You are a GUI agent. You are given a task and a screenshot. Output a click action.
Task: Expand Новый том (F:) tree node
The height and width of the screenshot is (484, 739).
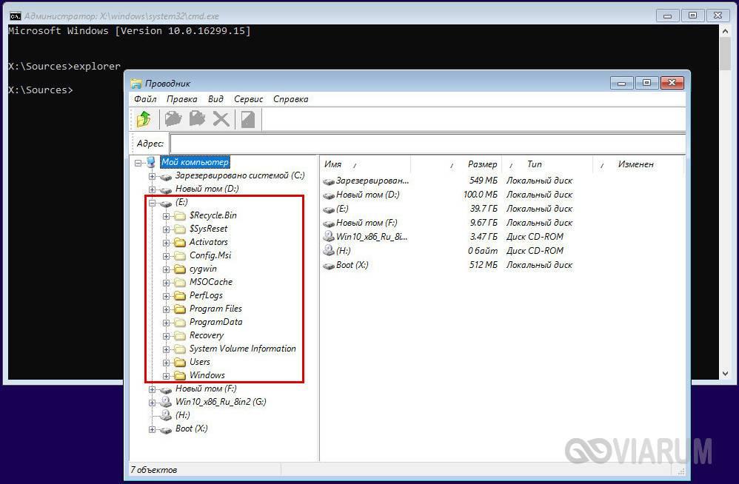tap(152, 389)
